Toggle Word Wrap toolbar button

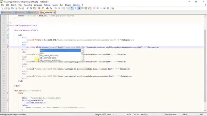[72, 8]
